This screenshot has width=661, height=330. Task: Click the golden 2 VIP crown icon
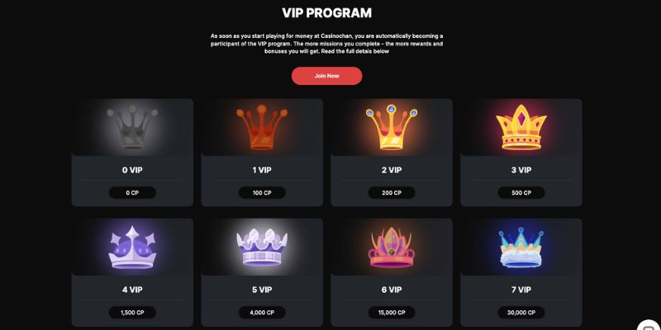[x=392, y=127]
